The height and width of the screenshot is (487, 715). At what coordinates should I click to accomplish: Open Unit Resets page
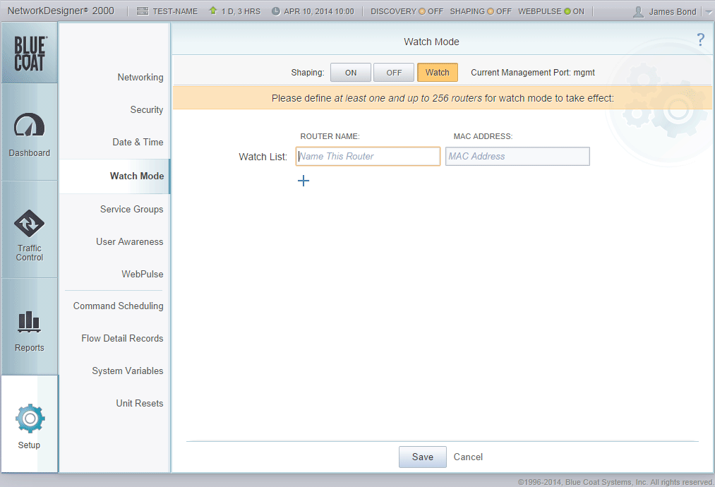[140, 403]
